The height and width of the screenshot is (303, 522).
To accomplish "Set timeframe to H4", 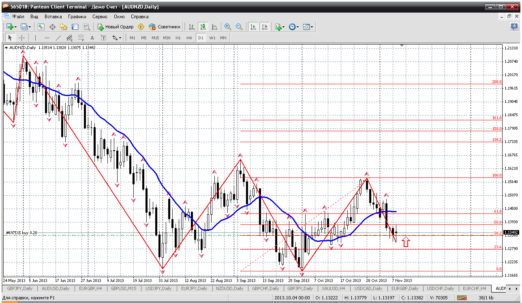I will [x=189, y=38].
